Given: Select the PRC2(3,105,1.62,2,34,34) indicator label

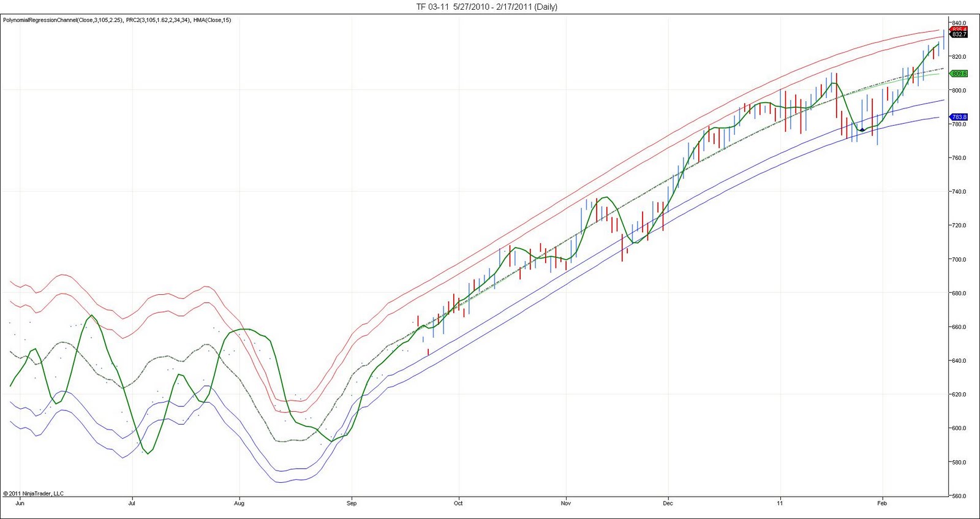Looking at the screenshot, I should pos(158,20).
